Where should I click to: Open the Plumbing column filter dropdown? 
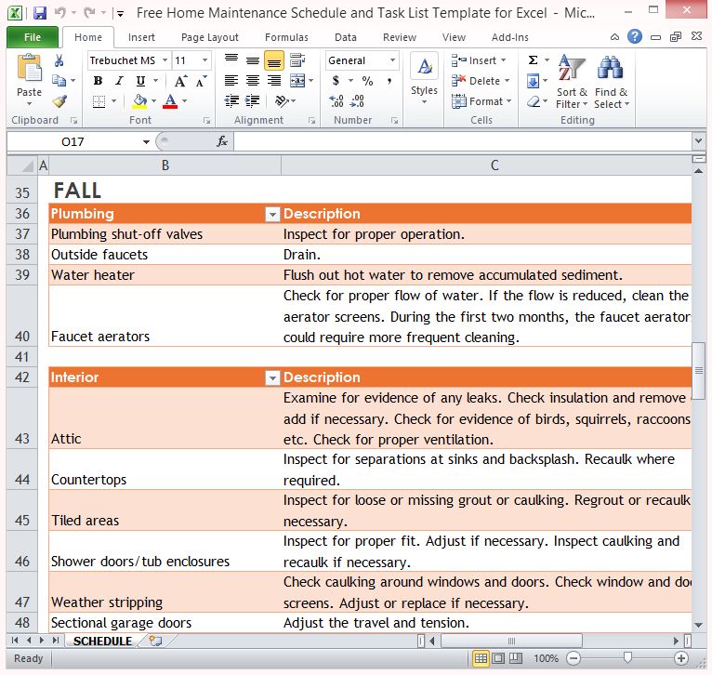(x=271, y=214)
